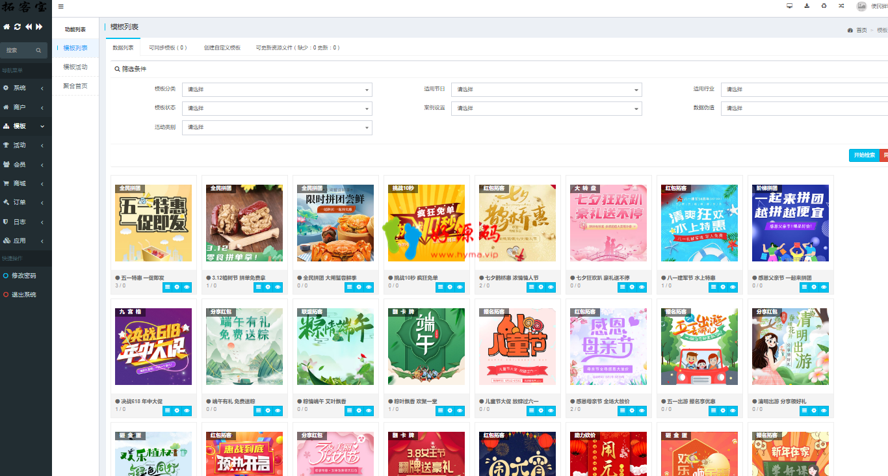
Task: Open list icon for 挑战10秒 疯狂免单 card
Action: click(x=440, y=286)
